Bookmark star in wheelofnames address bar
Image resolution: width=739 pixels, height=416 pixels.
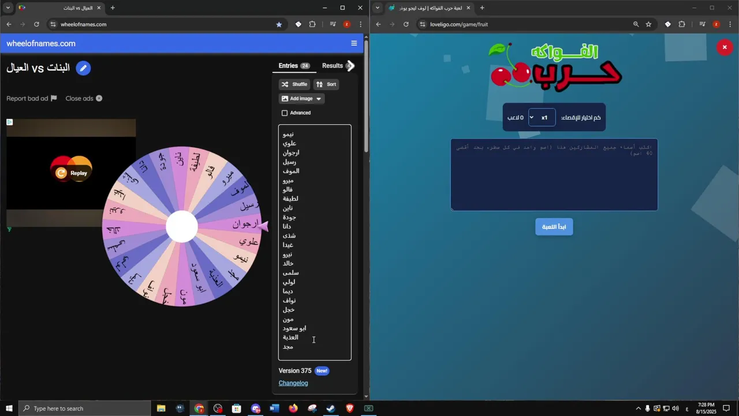[279, 24]
